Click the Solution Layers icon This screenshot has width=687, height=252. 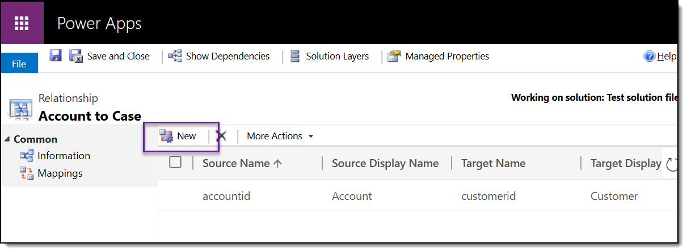(x=295, y=56)
